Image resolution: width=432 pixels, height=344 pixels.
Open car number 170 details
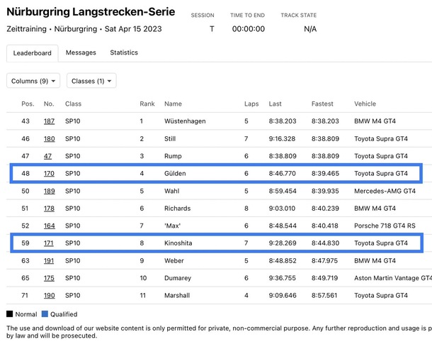[x=49, y=173]
